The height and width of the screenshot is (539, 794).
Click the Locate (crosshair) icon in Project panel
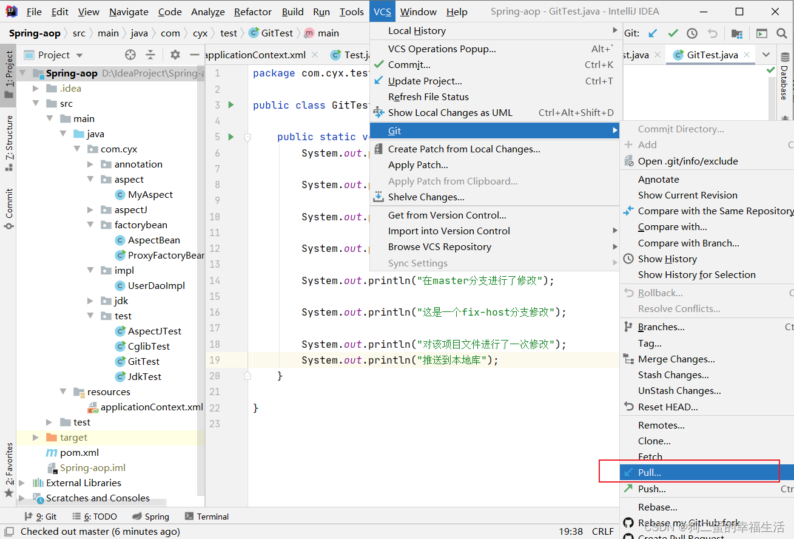coord(130,55)
